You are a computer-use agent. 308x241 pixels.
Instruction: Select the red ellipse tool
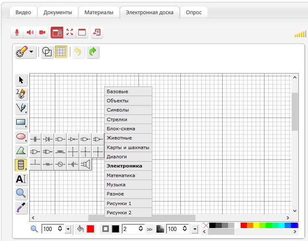21,137
